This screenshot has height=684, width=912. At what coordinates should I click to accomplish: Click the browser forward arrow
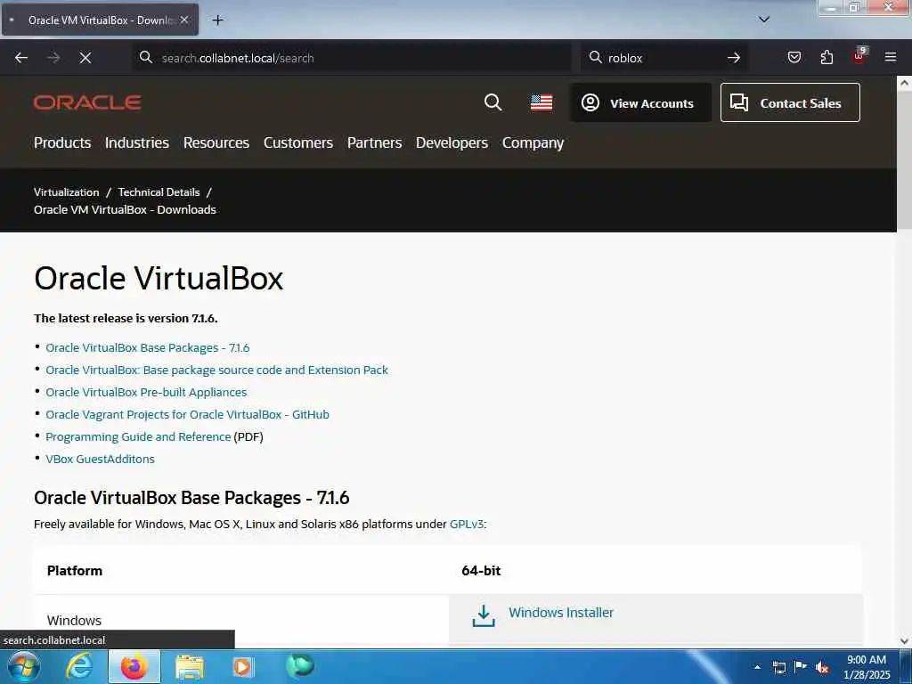[53, 58]
